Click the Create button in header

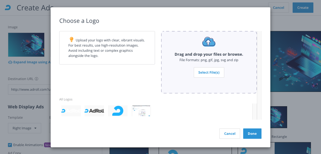click(303, 8)
